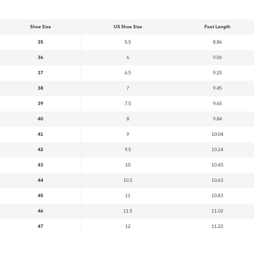Select shoe size 43 row label
The height and width of the screenshot is (254, 254).
coord(40,165)
